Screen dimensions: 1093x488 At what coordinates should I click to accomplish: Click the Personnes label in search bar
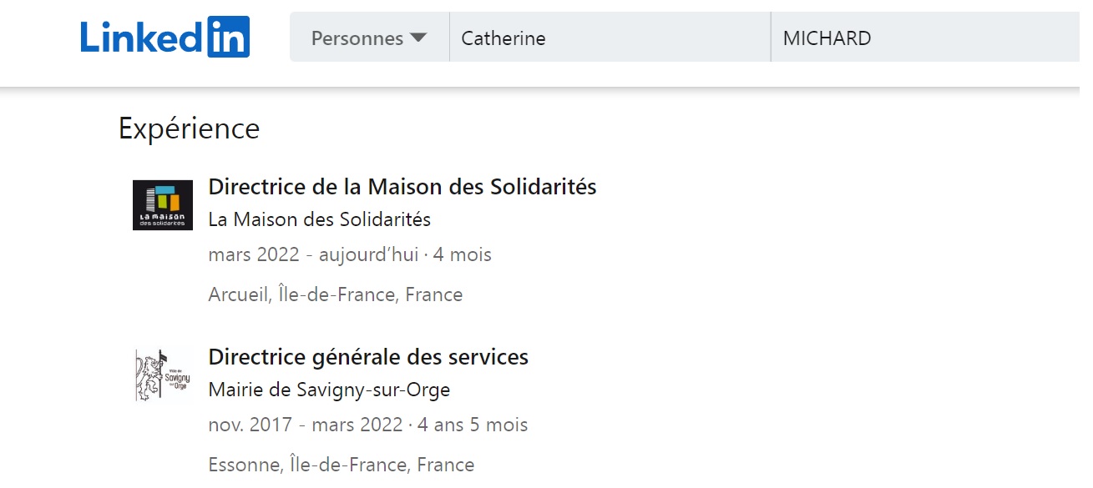(x=357, y=38)
